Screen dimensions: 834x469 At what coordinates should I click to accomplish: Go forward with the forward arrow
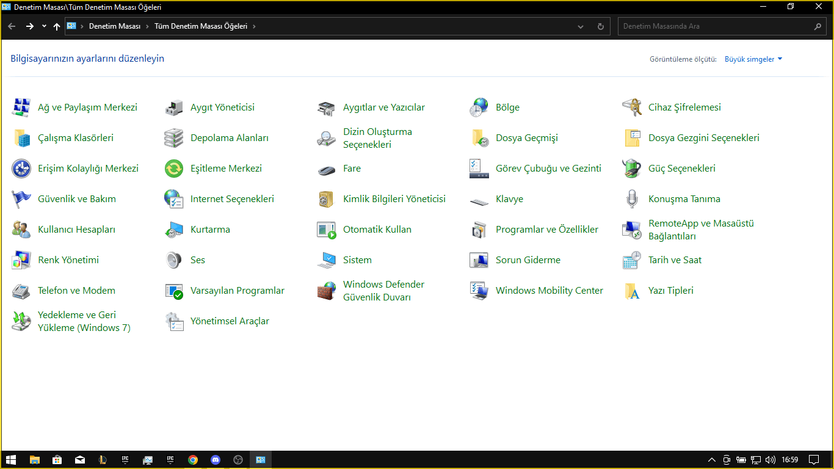pyautogui.click(x=30, y=26)
